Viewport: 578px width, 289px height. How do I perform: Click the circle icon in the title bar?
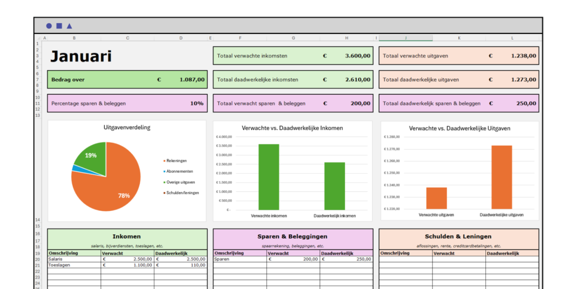pos(49,26)
